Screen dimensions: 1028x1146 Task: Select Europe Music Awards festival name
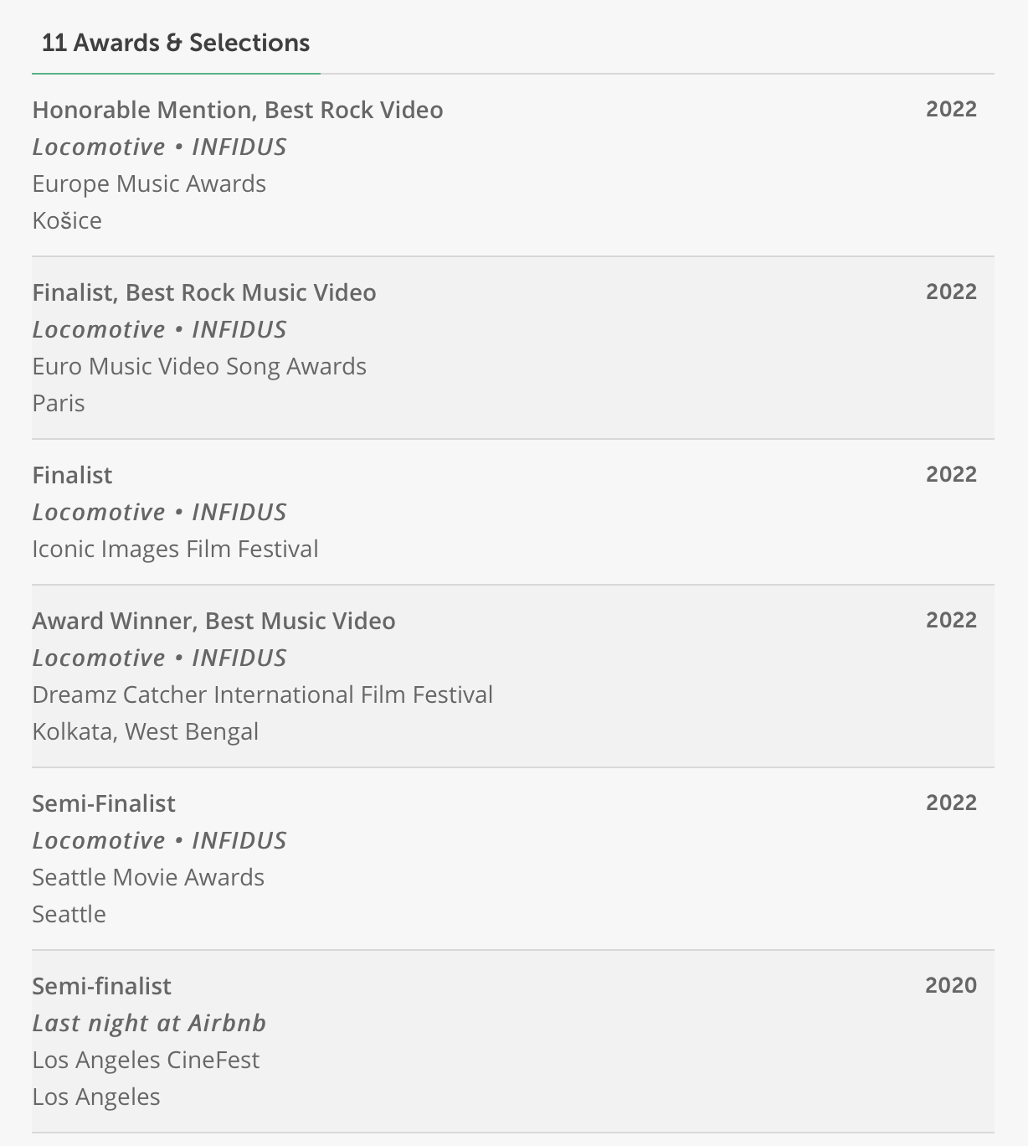click(149, 183)
